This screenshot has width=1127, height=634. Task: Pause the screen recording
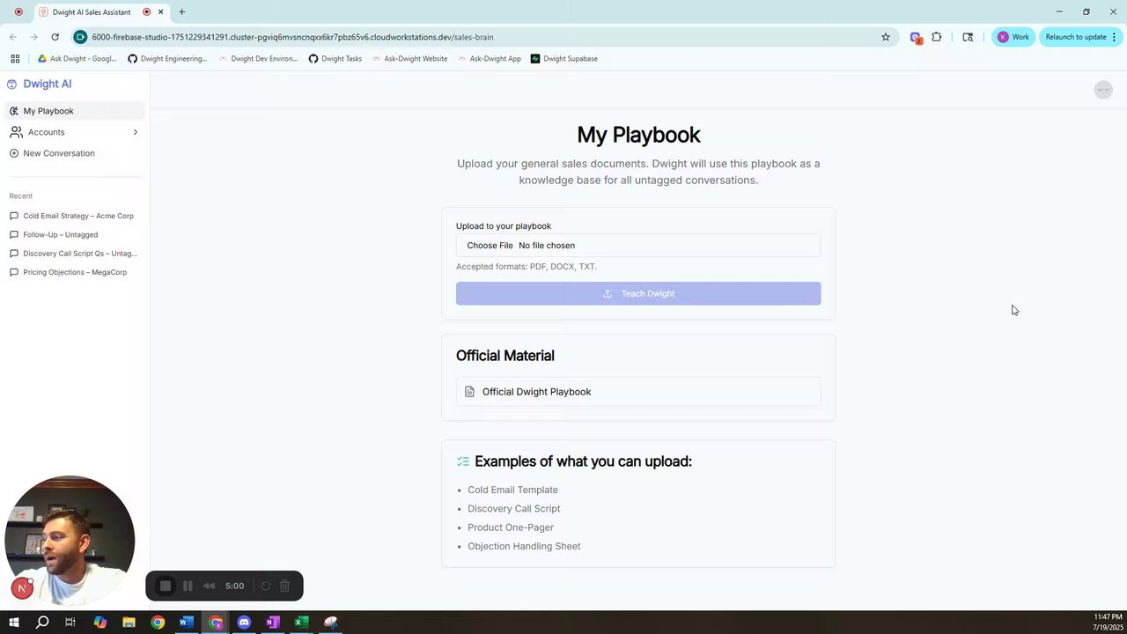click(188, 586)
